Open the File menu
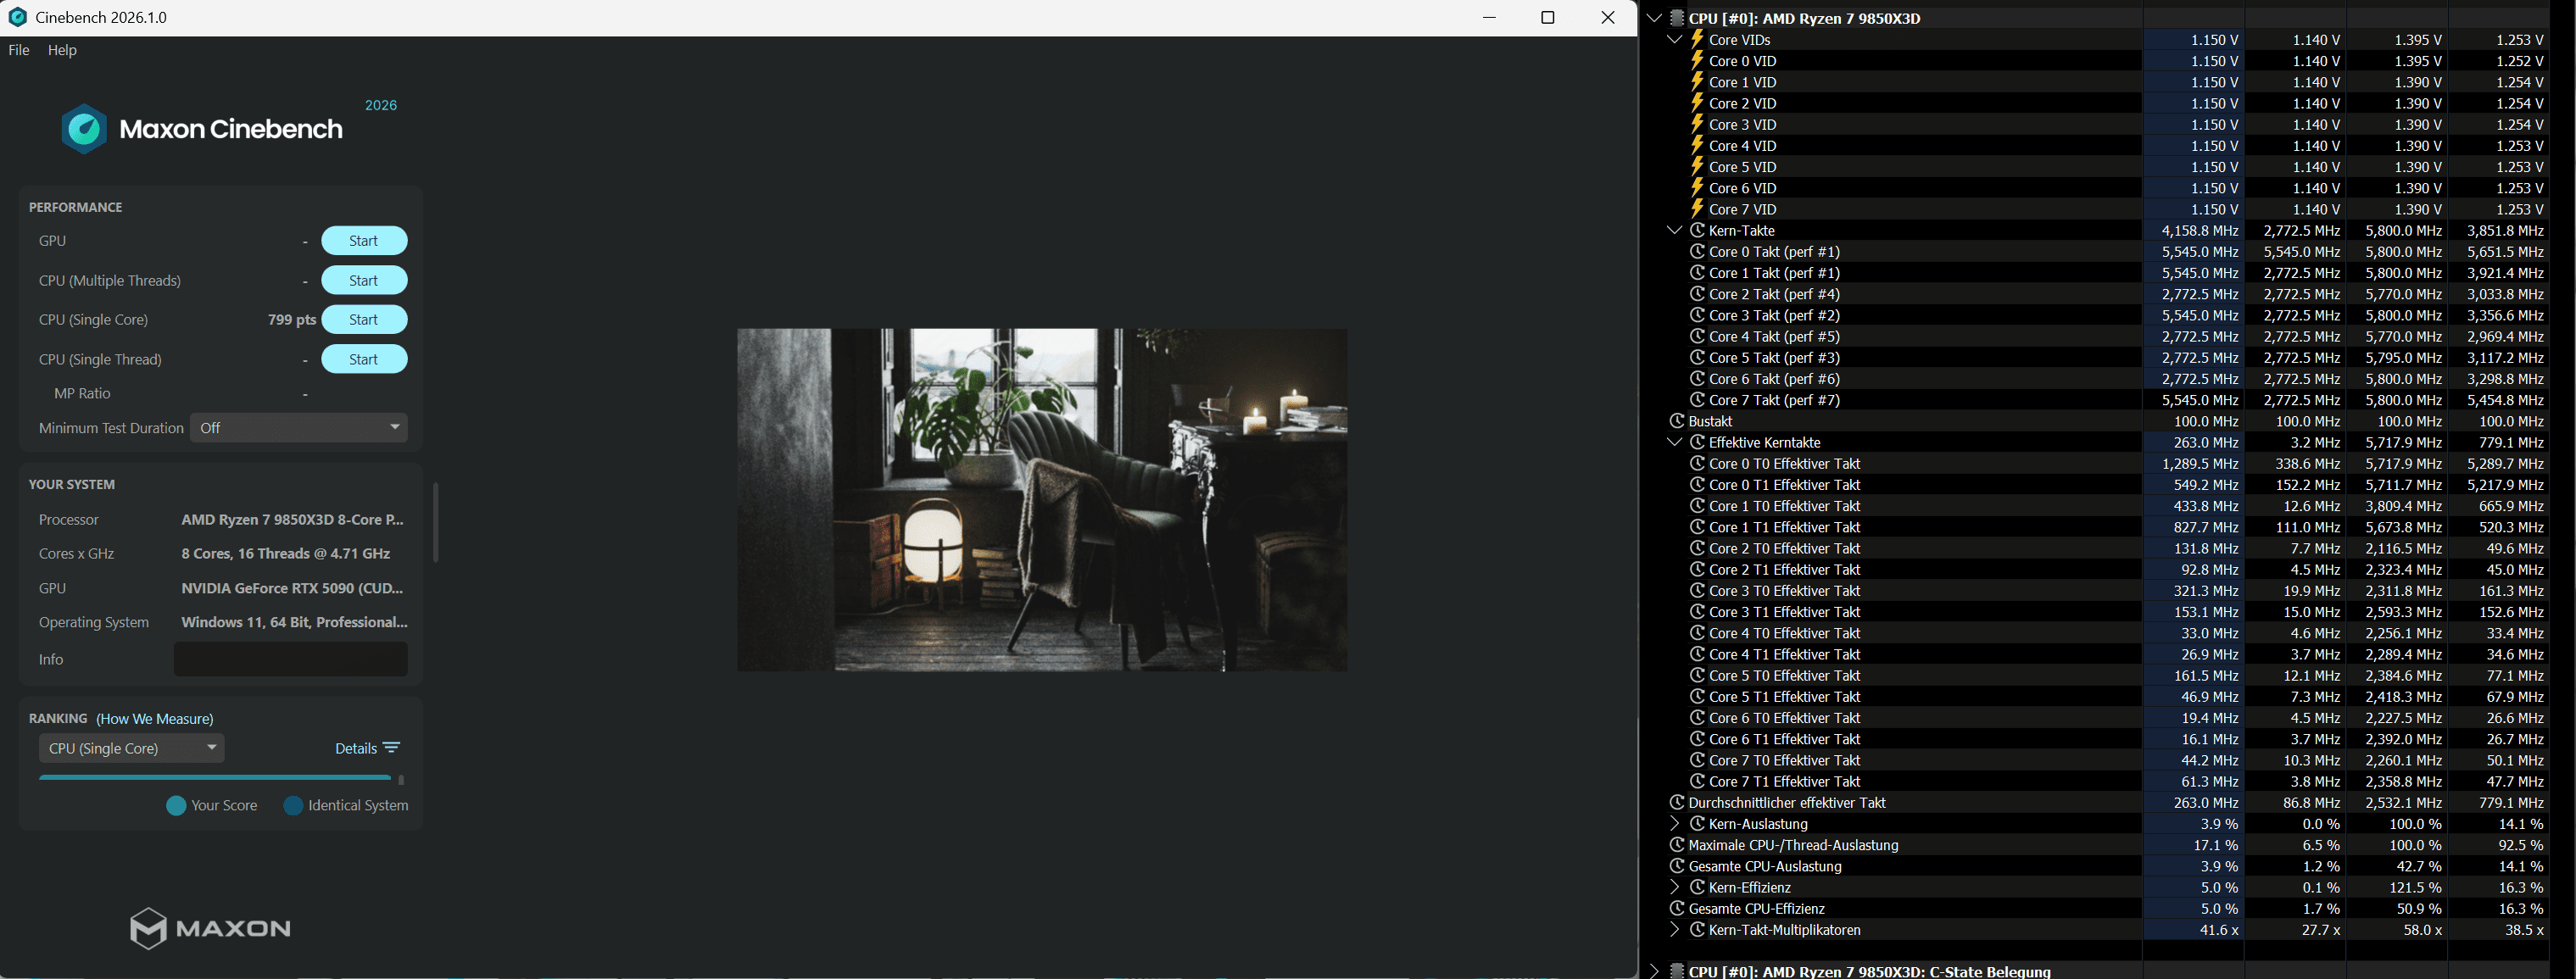 tap(19, 50)
